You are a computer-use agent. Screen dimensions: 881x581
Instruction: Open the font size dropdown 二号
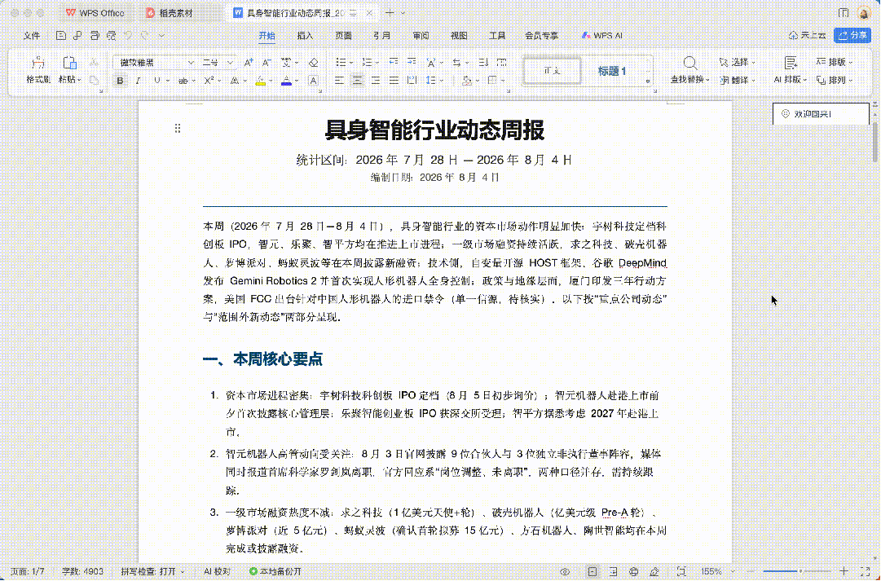(230, 63)
